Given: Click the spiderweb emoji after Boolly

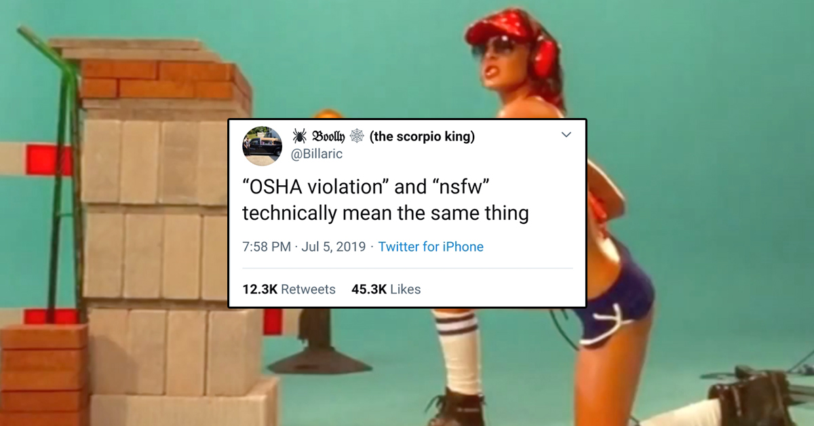Looking at the screenshot, I should (358, 136).
